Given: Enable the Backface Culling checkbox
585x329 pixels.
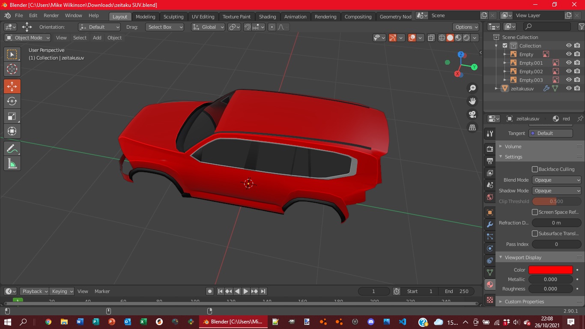Looking at the screenshot, I should coord(535,169).
